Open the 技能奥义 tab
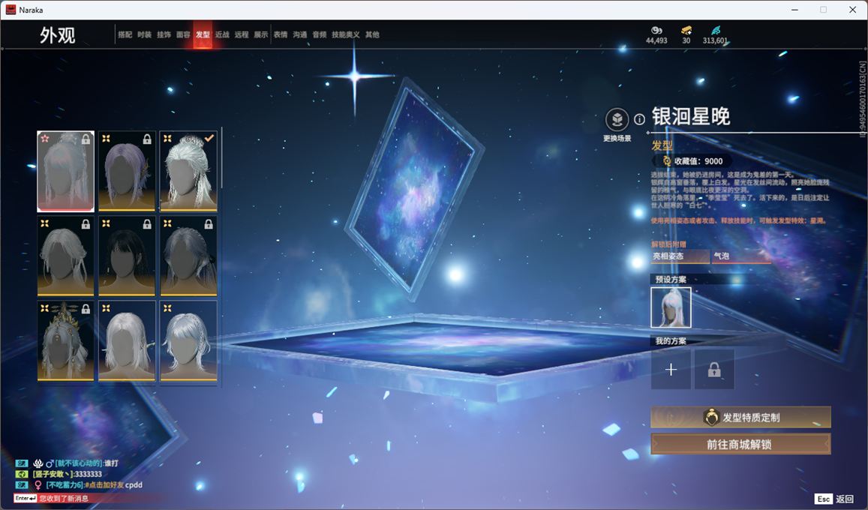Viewport: 868px width, 510px height. [346, 34]
